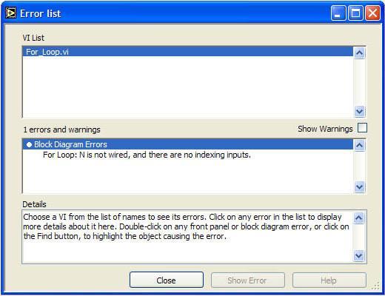The image size is (385, 296).
Task: Select For_Loop.vi in the VI List
Action: pos(188,52)
